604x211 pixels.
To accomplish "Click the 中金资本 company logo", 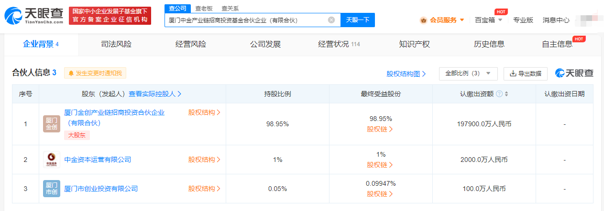I will (x=52, y=160).
